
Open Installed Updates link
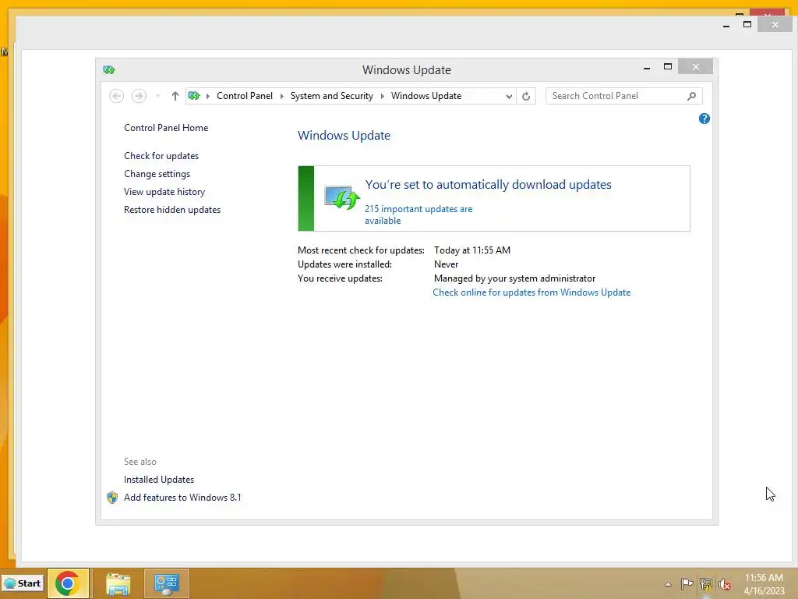click(159, 480)
